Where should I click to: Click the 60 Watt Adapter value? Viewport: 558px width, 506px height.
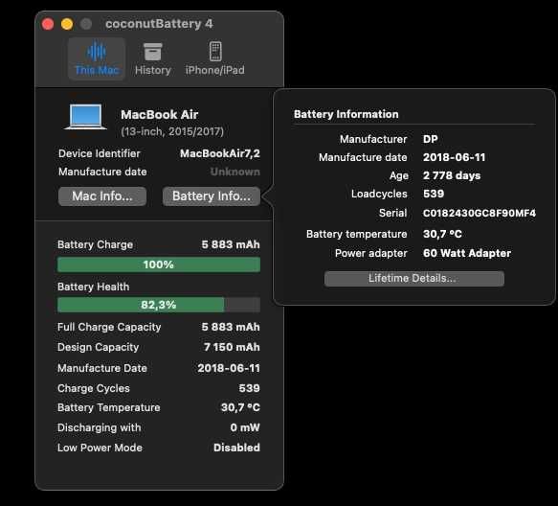pyautogui.click(x=467, y=253)
